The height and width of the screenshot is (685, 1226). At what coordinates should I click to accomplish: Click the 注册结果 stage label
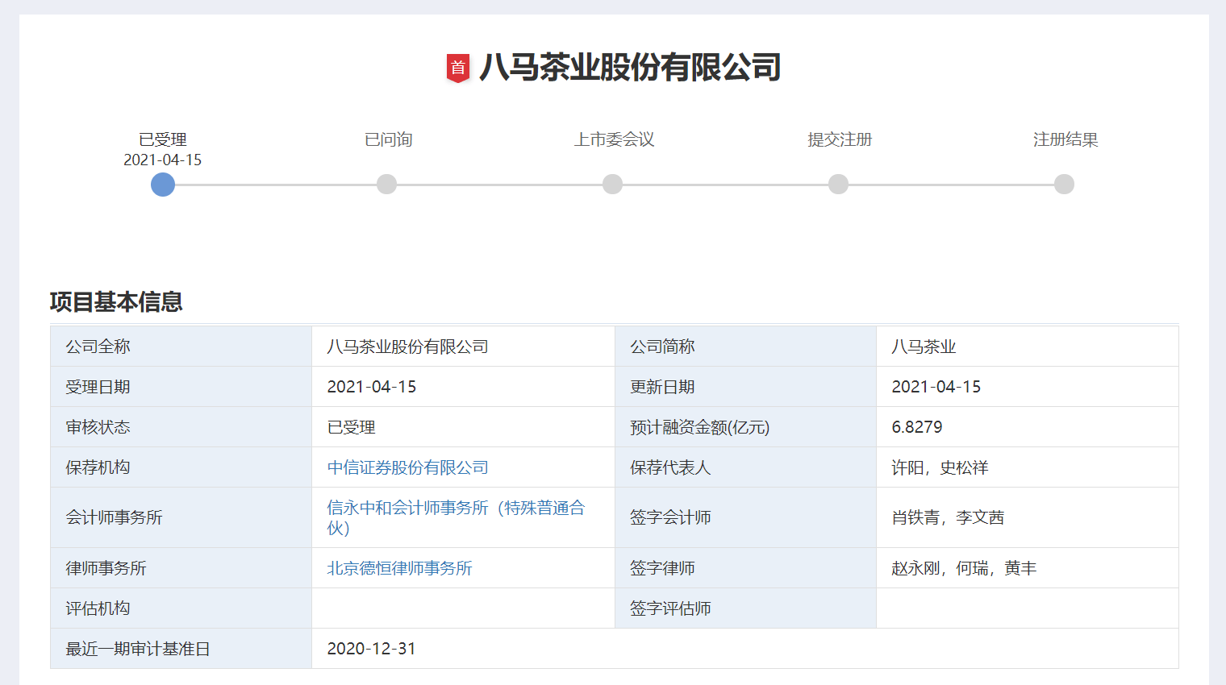[x=1065, y=139]
